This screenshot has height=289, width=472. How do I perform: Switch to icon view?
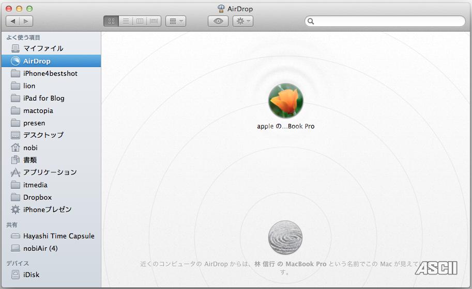coord(111,21)
